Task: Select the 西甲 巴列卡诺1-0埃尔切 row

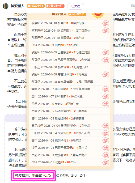Action: 70,141
